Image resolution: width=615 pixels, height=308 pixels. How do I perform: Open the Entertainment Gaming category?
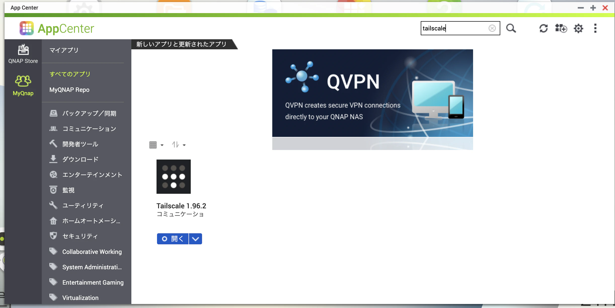tap(93, 282)
